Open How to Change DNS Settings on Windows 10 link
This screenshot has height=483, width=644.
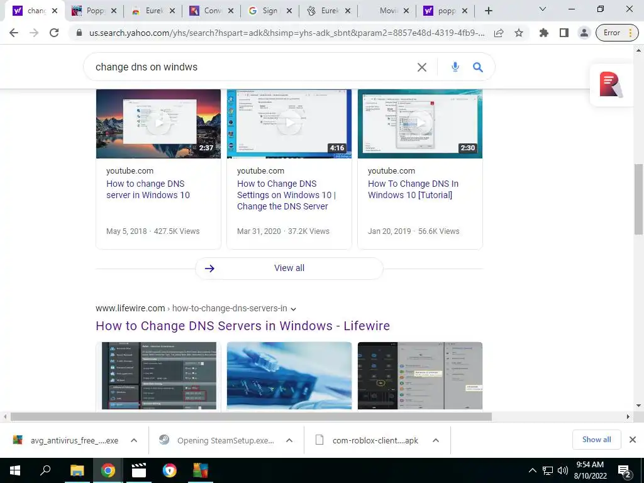point(286,195)
